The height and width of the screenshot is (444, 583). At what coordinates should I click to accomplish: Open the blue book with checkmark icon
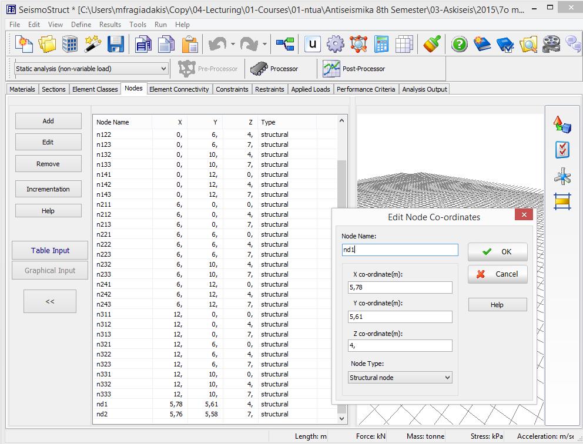pyautogui.click(x=505, y=44)
